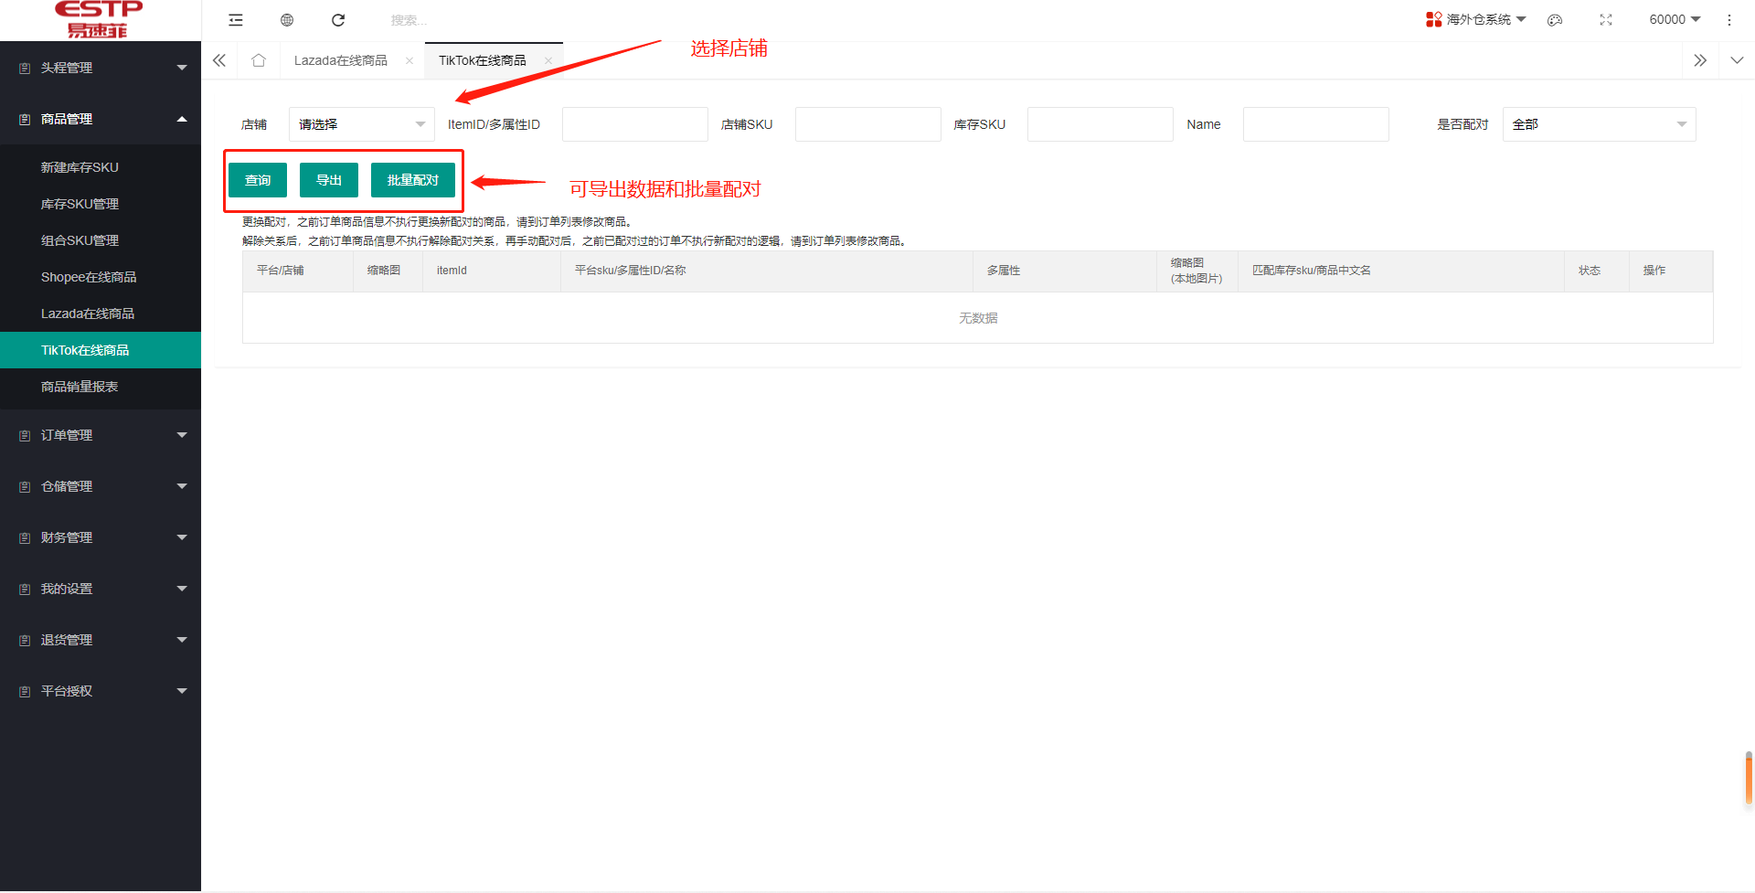1755x893 pixels.
Task: Open the vertical three-dot options menu
Action: [x=1729, y=19]
